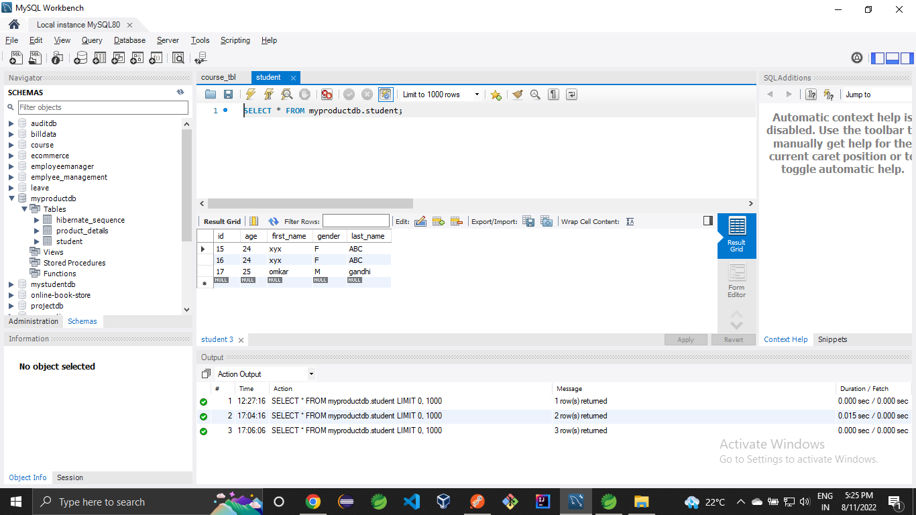Select the Beautify SQL broom icon
916x515 pixels.
coord(517,94)
